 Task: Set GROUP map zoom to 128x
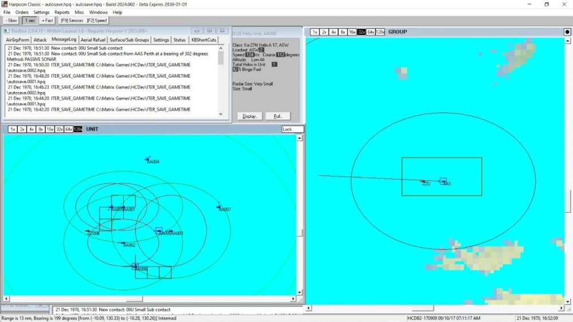(x=380, y=32)
